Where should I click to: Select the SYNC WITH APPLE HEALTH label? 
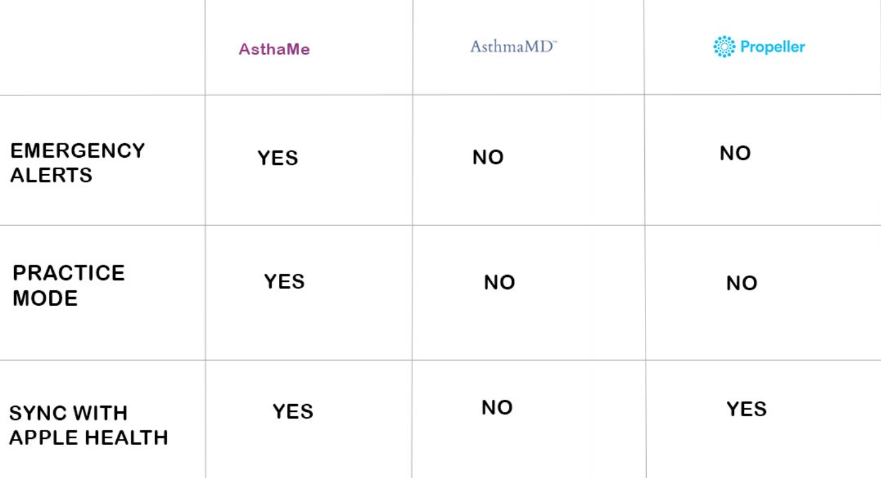pyautogui.click(x=88, y=425)
